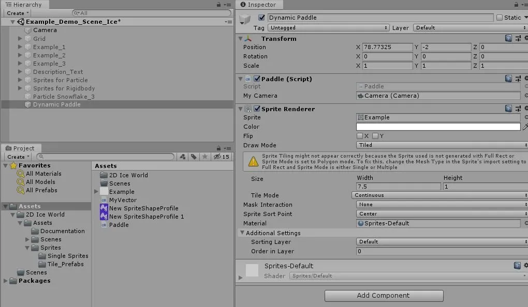The width and height of the screenshot is (528, 307).
Task: Open Paddle Script preset selector icon
Action: [518, 79]
